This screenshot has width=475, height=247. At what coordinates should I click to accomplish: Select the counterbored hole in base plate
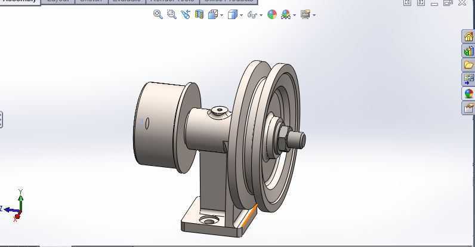(x=209, y=220)
